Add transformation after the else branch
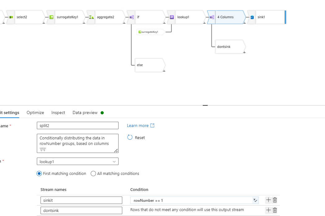This screenshot has height=216, width=325. 164,71
